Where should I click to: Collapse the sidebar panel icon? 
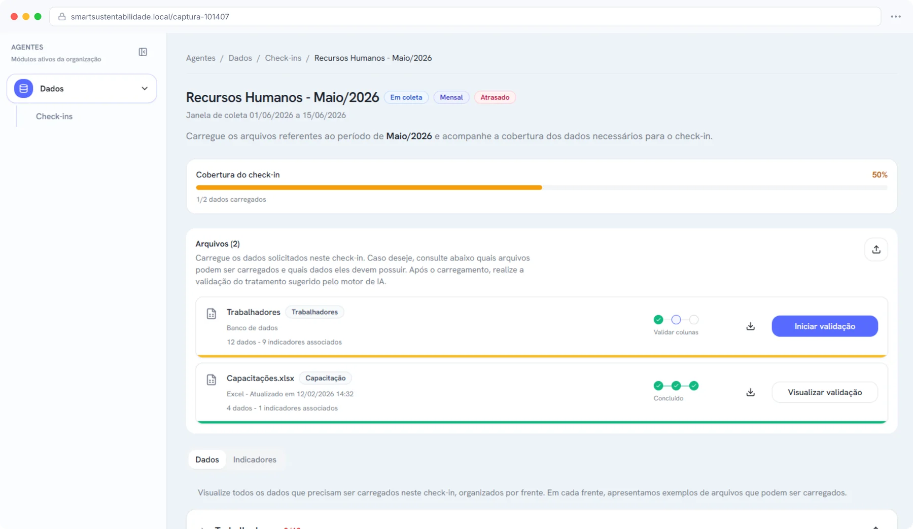click(x=143, y=52)
